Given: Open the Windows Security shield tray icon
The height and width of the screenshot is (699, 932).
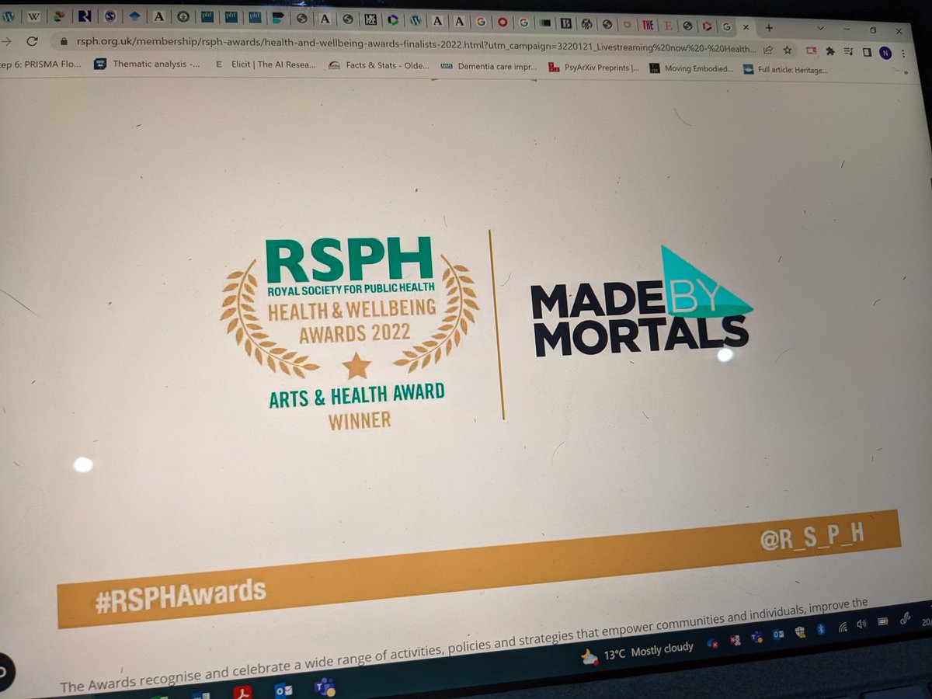Looking at the screenshot, I should click(x=799, y=633).
